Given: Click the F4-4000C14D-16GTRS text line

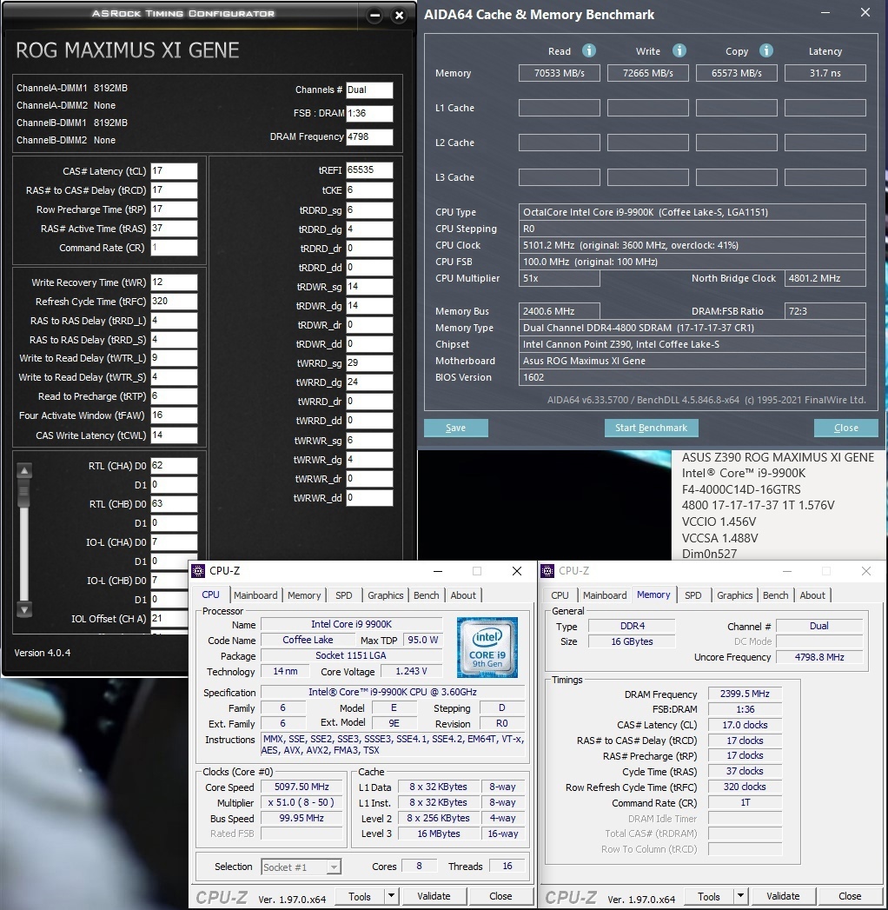Looking at the screenshot, I should tap(741, 489).
